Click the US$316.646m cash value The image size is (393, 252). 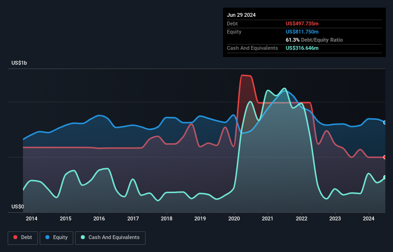click(302, 48)
